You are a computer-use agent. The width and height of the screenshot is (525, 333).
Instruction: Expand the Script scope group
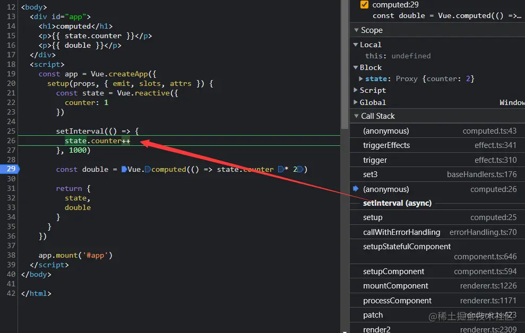pyautogui.click(x=356, y=90)
